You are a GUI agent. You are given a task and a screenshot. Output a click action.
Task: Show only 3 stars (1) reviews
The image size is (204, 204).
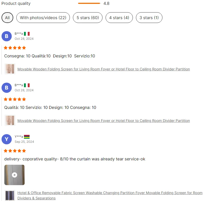149,18
